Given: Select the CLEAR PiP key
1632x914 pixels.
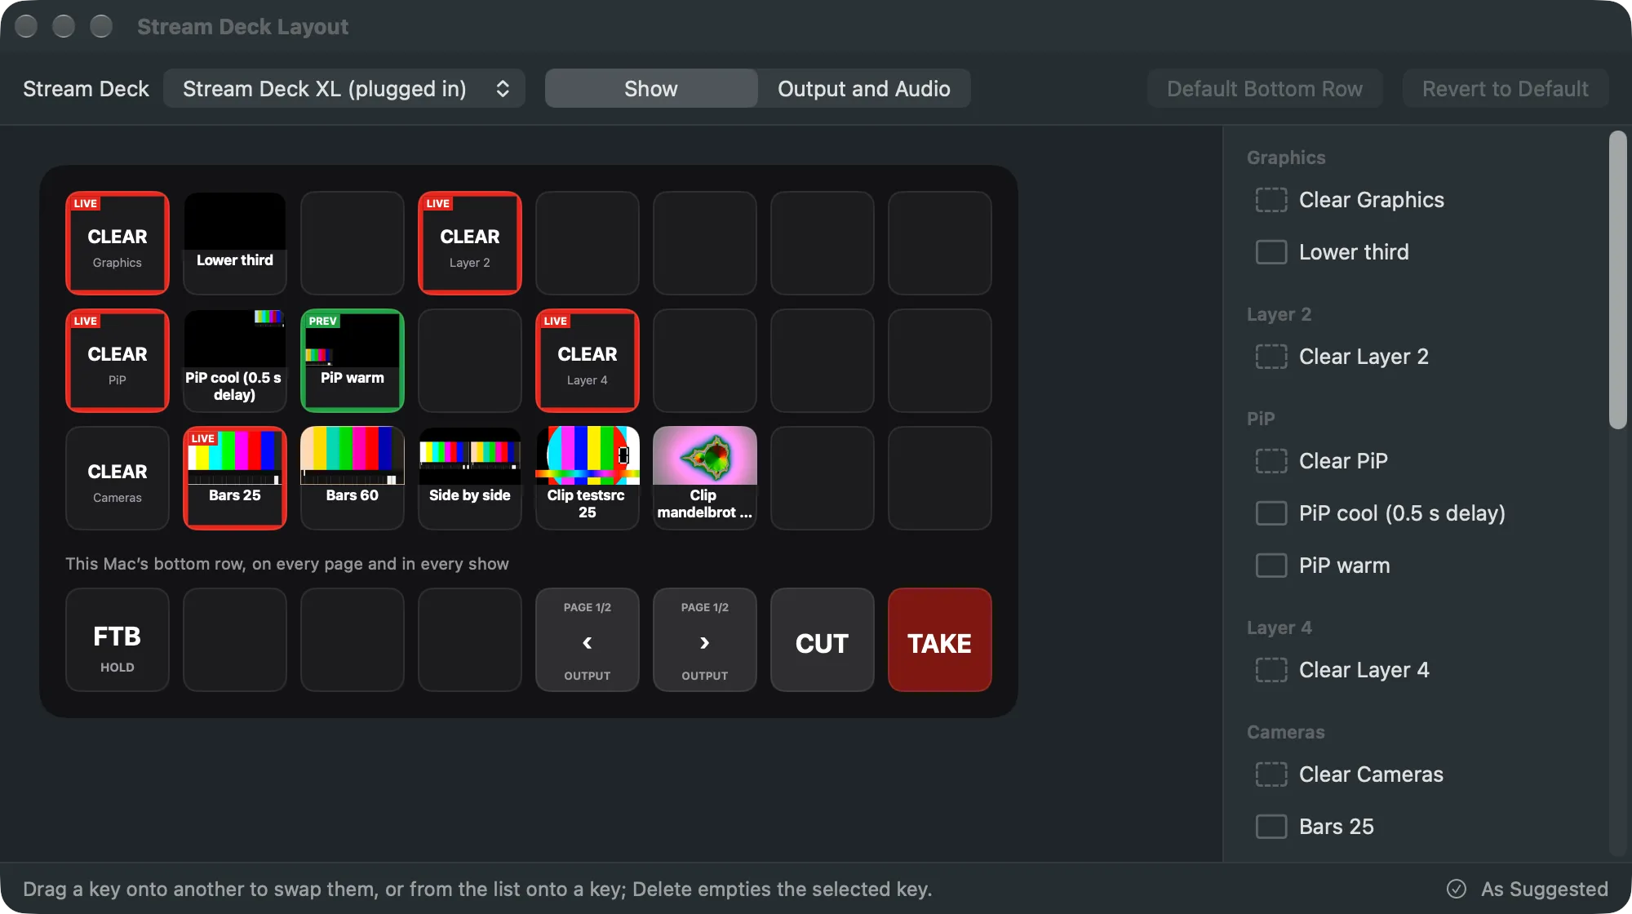Looking at the screenshot, I should click(118, 361).
